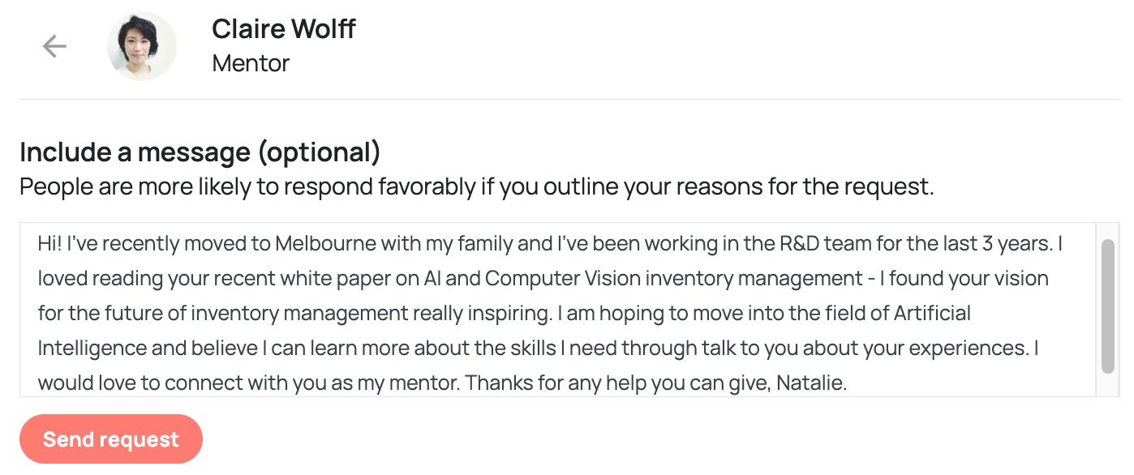1134x475 pixels.
Task: Place cursor on the word 'Melbourne'
Action: [x=324, y=243]
